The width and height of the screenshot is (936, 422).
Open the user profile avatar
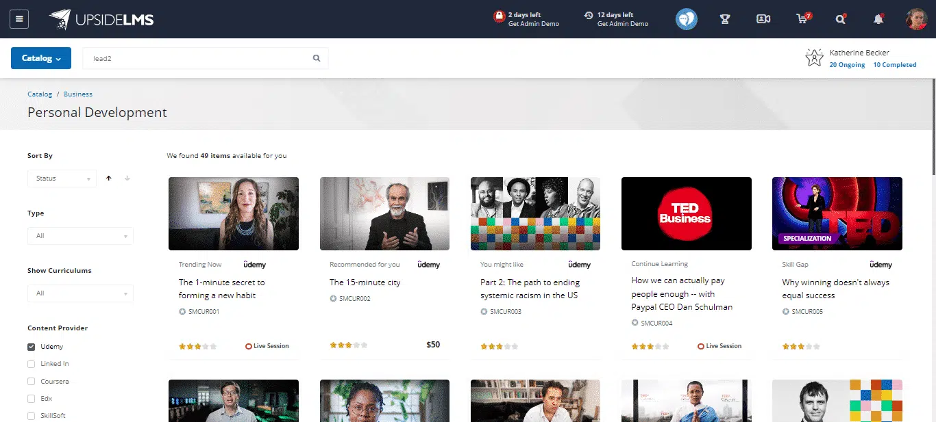pos(916,19)
